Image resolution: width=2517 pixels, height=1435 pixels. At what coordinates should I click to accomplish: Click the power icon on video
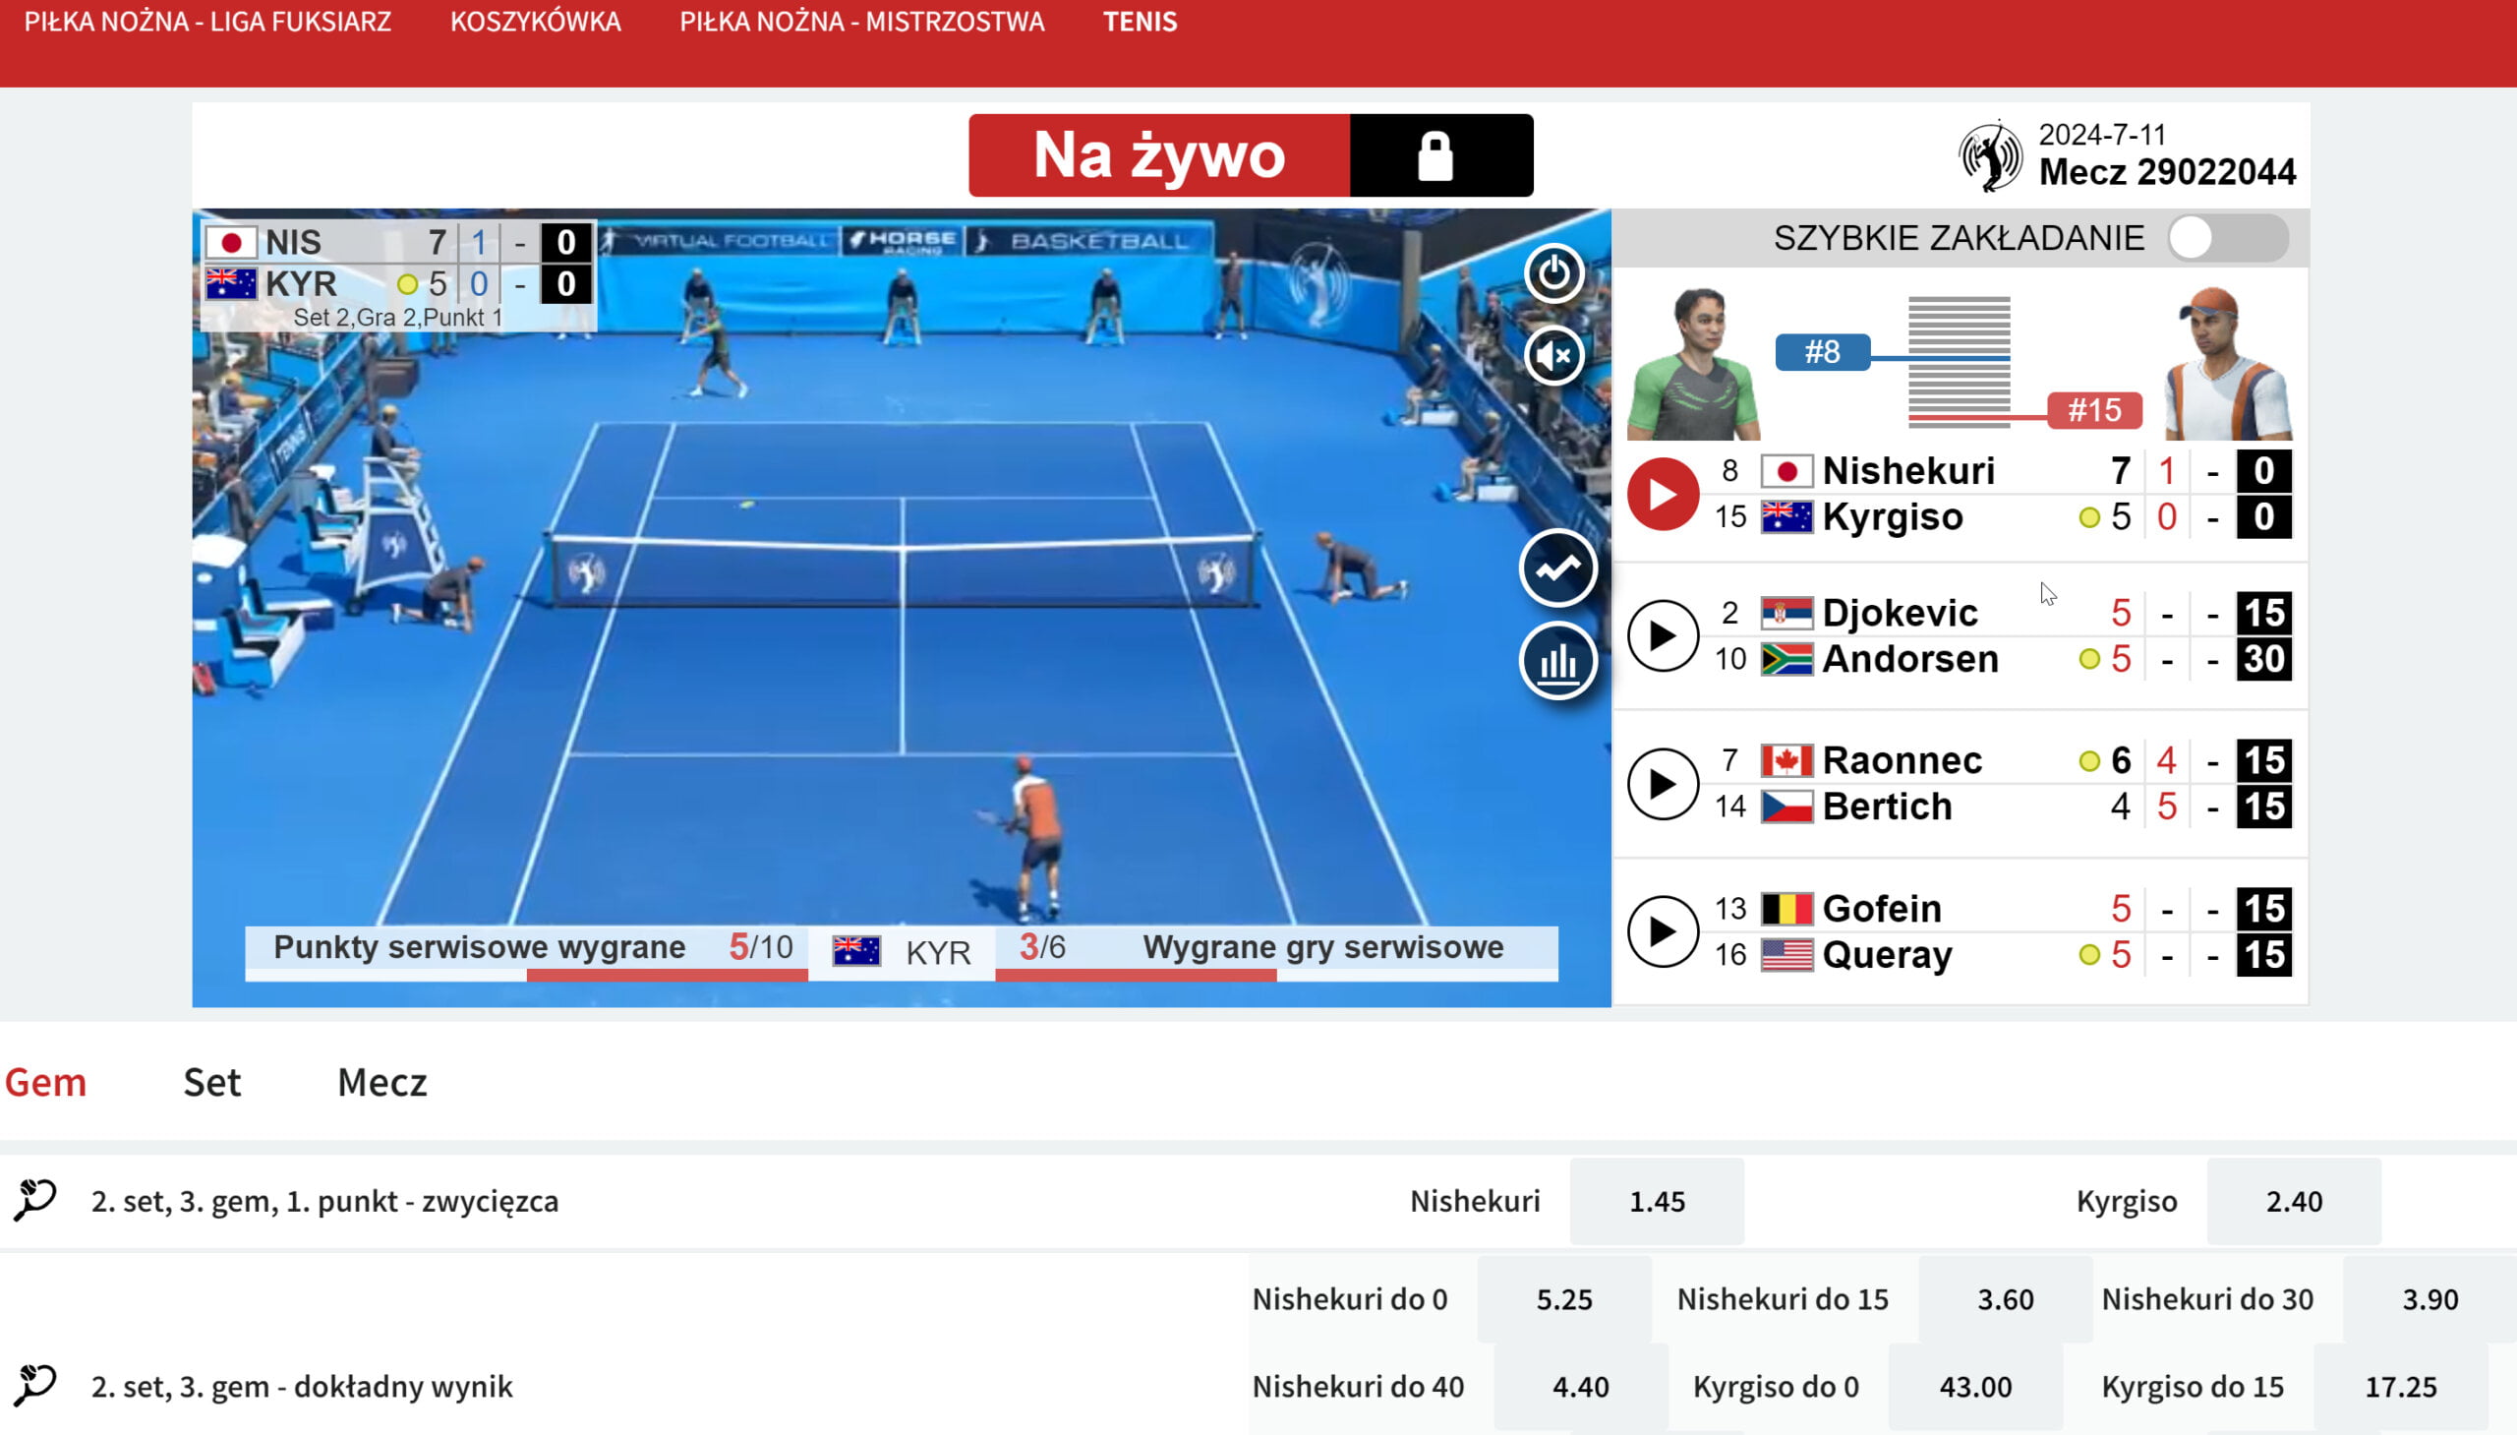pos(1554,273)
